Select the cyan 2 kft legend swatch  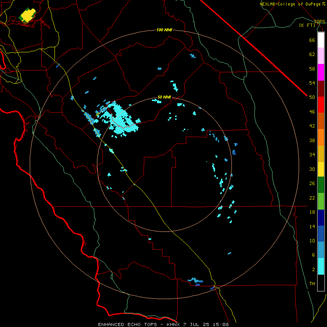321,266
